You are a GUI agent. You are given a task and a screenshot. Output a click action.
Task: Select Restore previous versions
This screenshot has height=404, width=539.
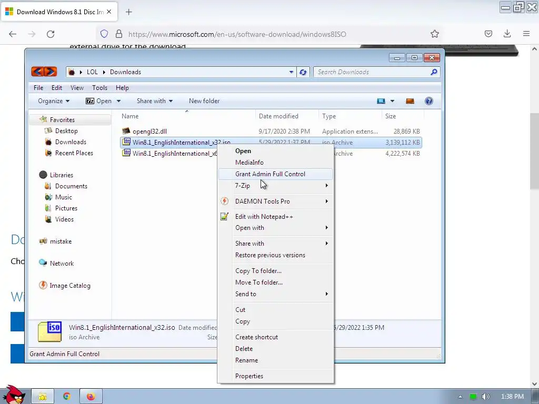point(276,255)
